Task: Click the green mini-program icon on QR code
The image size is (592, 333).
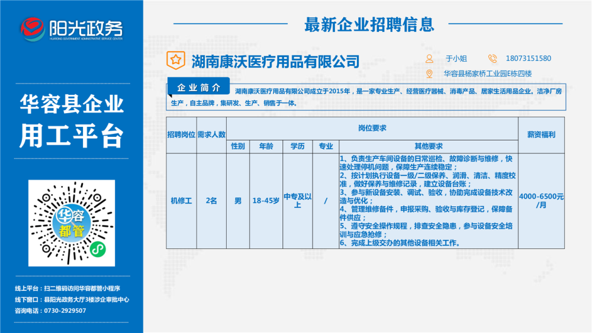Action: 98,249
